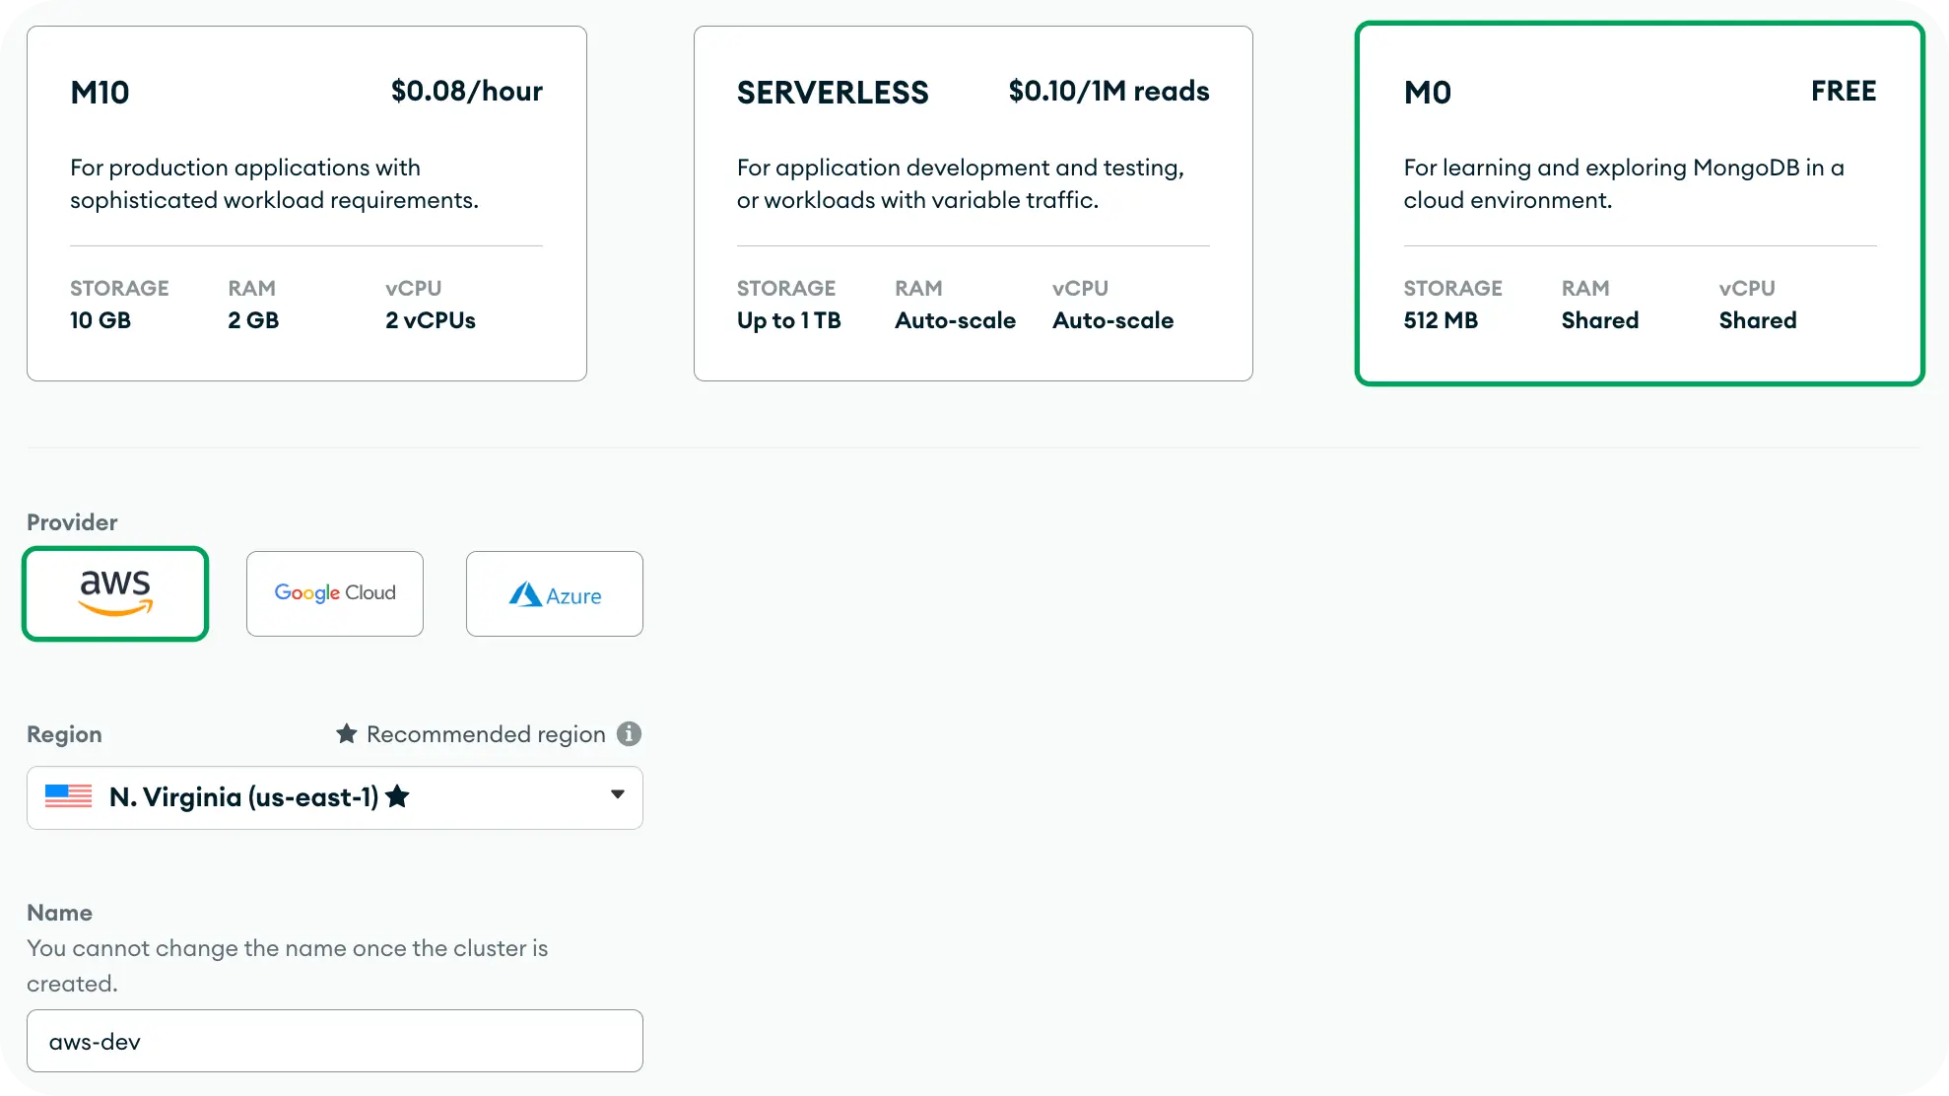
Task: Click the M0 512 MB storage value
Action: 1441,320
